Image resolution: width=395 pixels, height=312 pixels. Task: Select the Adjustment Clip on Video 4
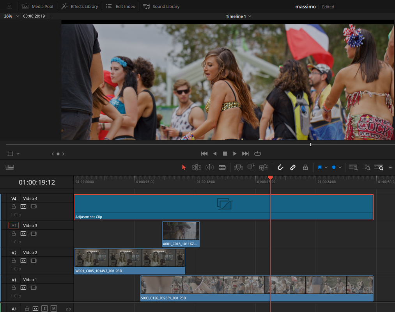coord(224,207)
